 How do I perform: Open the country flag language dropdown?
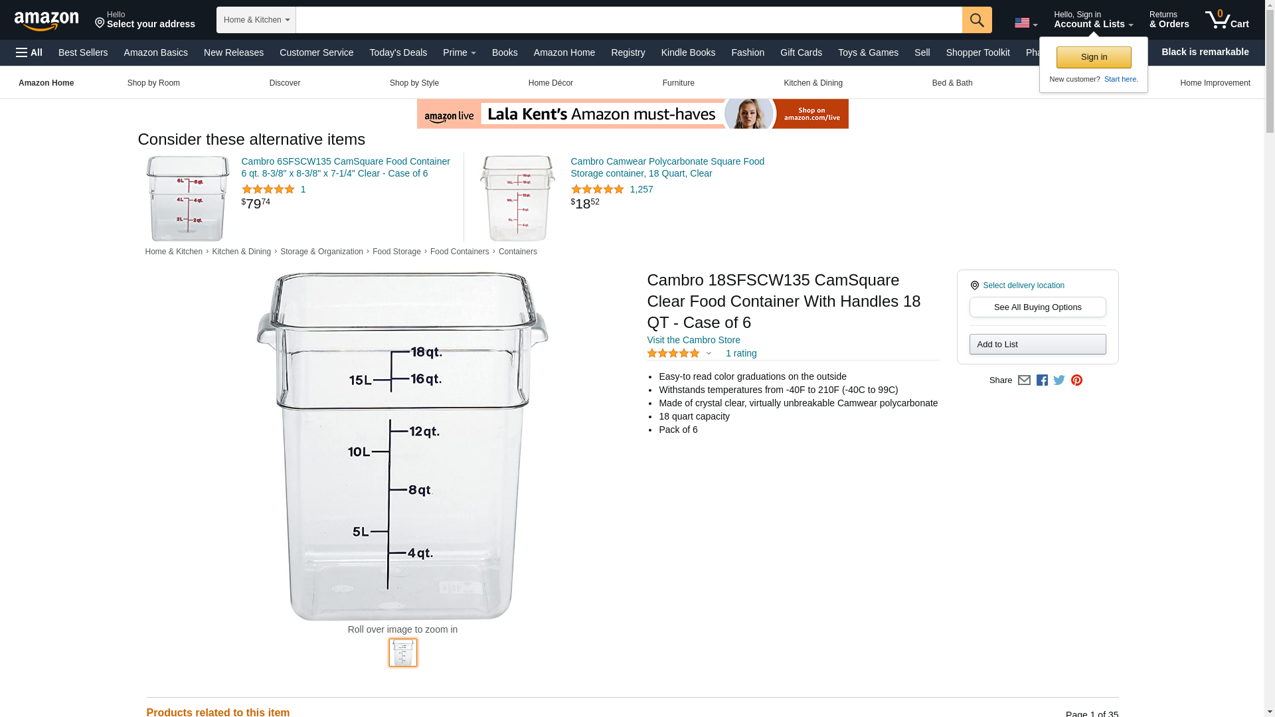click(x=1025, y=23)
